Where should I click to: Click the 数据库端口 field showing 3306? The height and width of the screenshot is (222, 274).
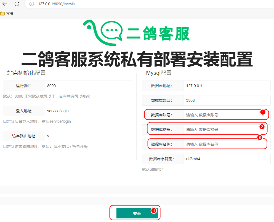point(226,100)
